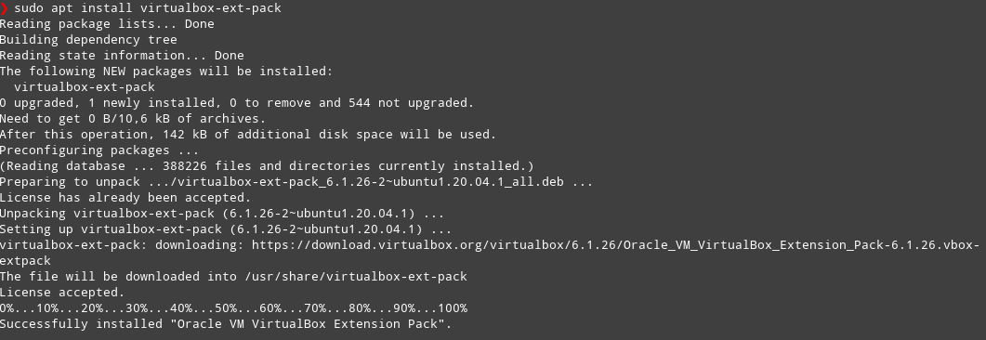
Task: Click the 'Successfully installed' message line
Action: [226, 324]
